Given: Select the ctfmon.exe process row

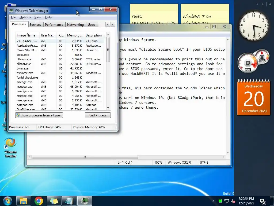Looking at the screenshot, I should pyautogui.click(x=59, y=59).
